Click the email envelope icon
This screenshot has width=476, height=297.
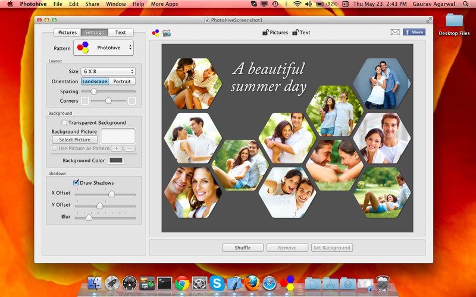click(x=395, y=32)
